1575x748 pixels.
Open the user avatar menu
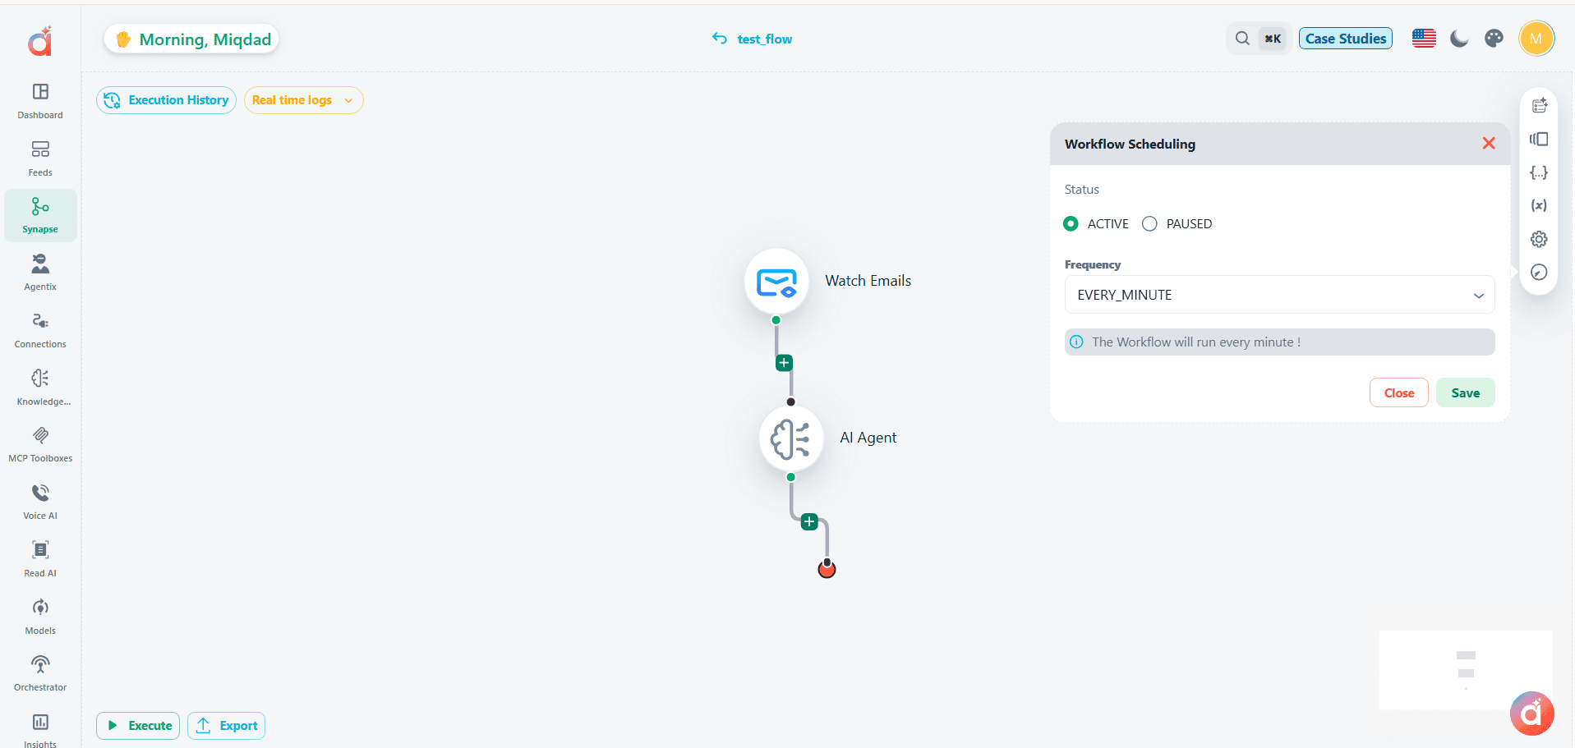[x=1536, y=39]
